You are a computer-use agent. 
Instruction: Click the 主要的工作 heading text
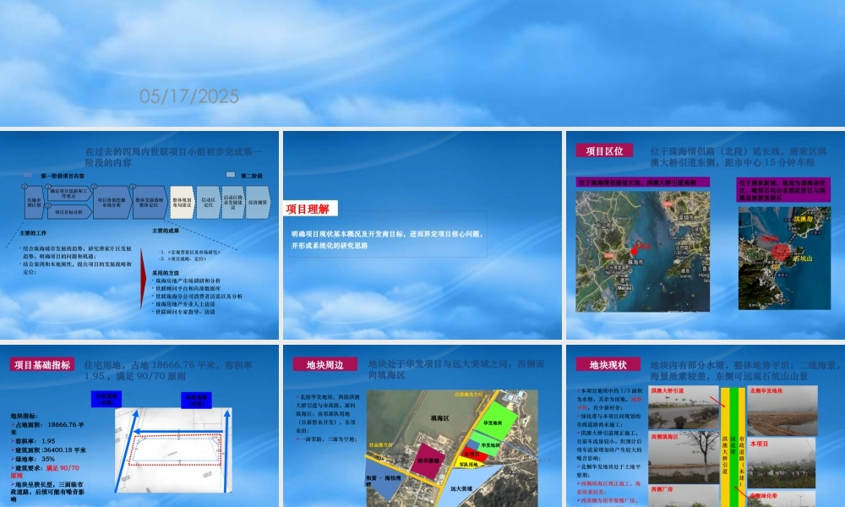point(33,232)
